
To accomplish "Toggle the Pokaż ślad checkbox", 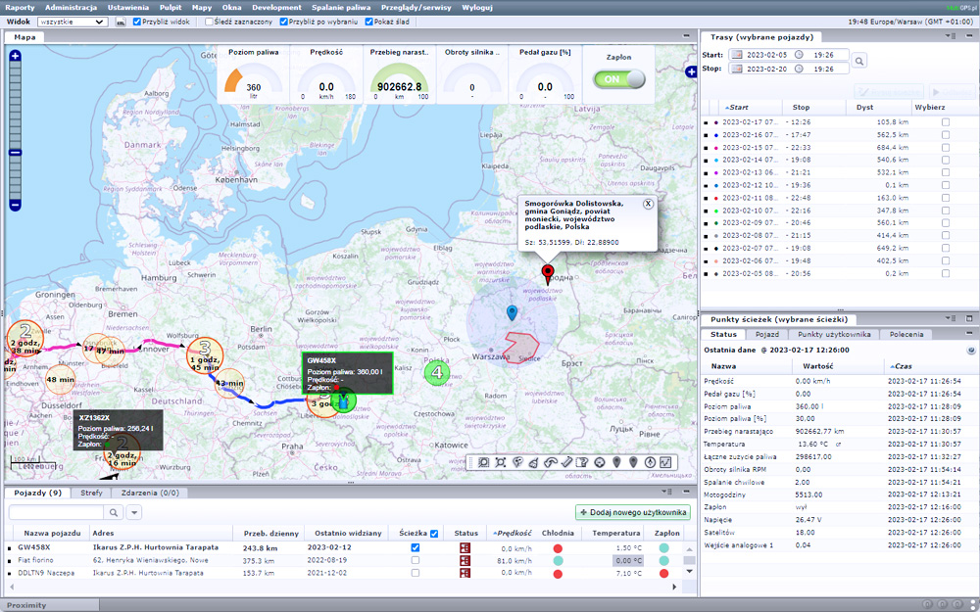I will 368,22.
